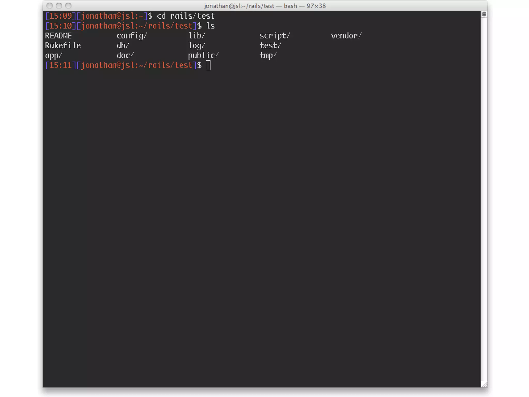This screenshot has width=529, height=397.
Task: Zoom the terminal window with green button
Action: (68, 6)
